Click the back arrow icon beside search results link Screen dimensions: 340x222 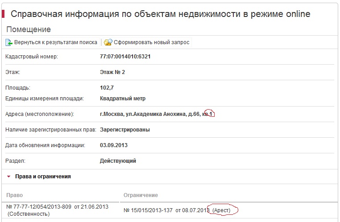click(9, 42)
